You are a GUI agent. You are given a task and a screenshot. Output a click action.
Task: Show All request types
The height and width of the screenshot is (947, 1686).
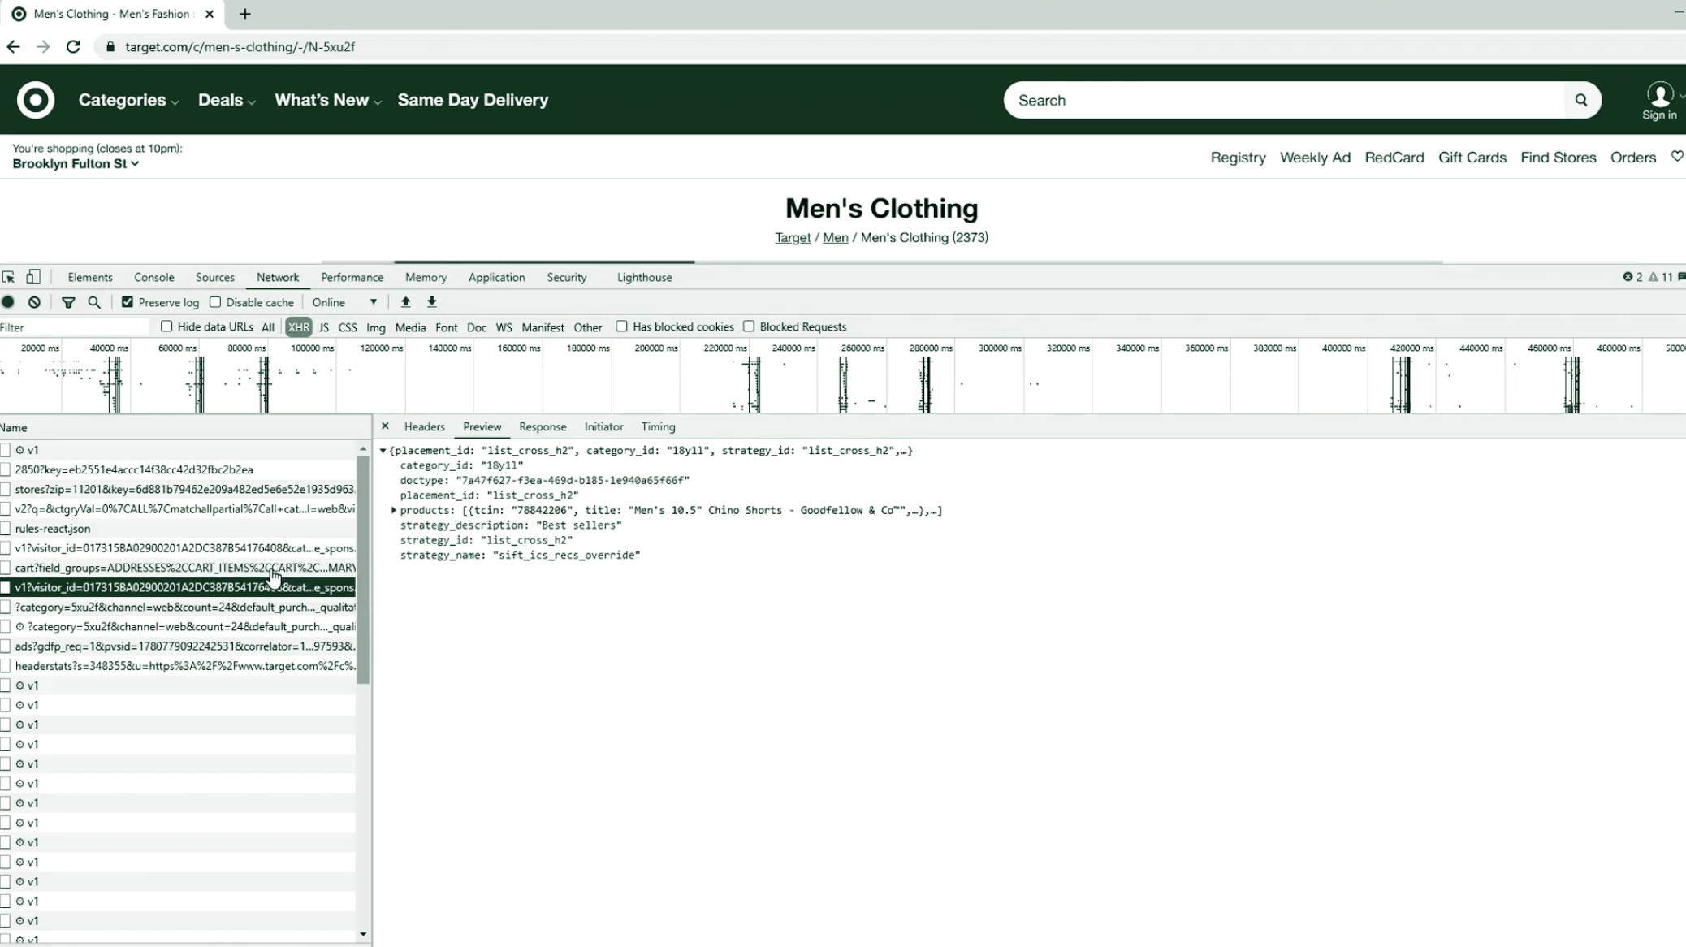(268, 327)
